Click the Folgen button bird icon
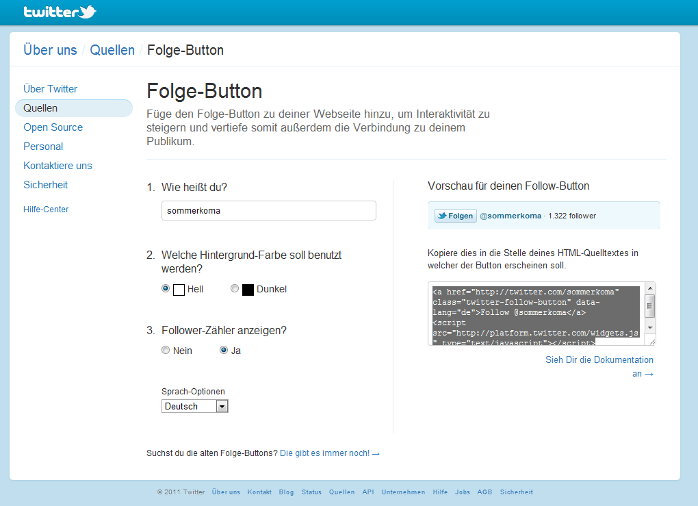Image resolution: width=698 pixels, height=506 pixels. click(x=442, y=216)
